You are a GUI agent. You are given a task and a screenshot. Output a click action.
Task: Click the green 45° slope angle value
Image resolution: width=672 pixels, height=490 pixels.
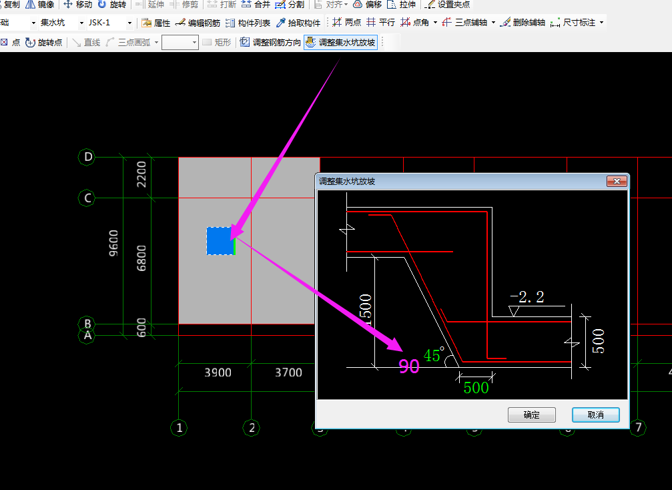[433, 356]
